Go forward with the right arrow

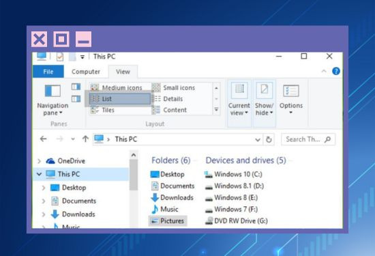(x=59, y=139)
